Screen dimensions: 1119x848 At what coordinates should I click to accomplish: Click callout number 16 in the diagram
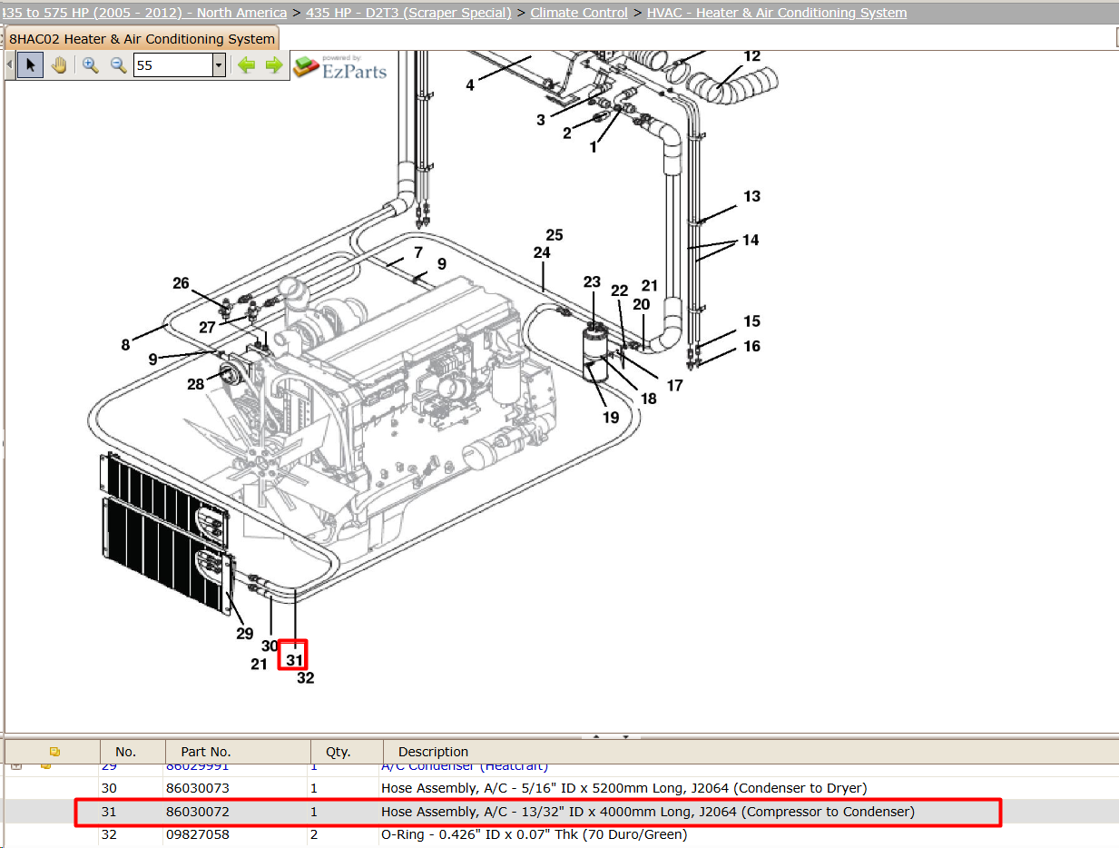(751, 346)
